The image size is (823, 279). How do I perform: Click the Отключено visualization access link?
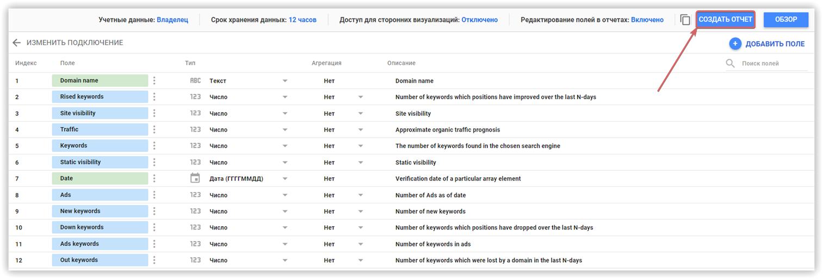pyautogui.click(x=480, y=20)
